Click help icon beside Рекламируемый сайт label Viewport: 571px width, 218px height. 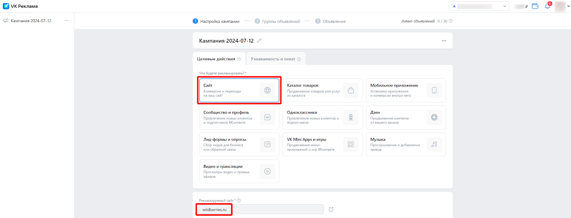[239, 201]
